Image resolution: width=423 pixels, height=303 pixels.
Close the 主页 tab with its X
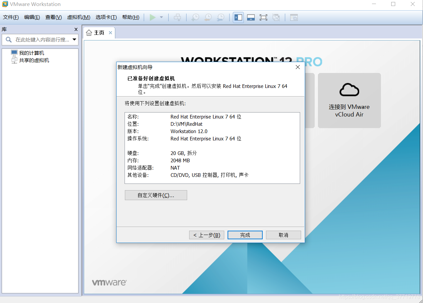pyautogui.click(x=111, y=33)
